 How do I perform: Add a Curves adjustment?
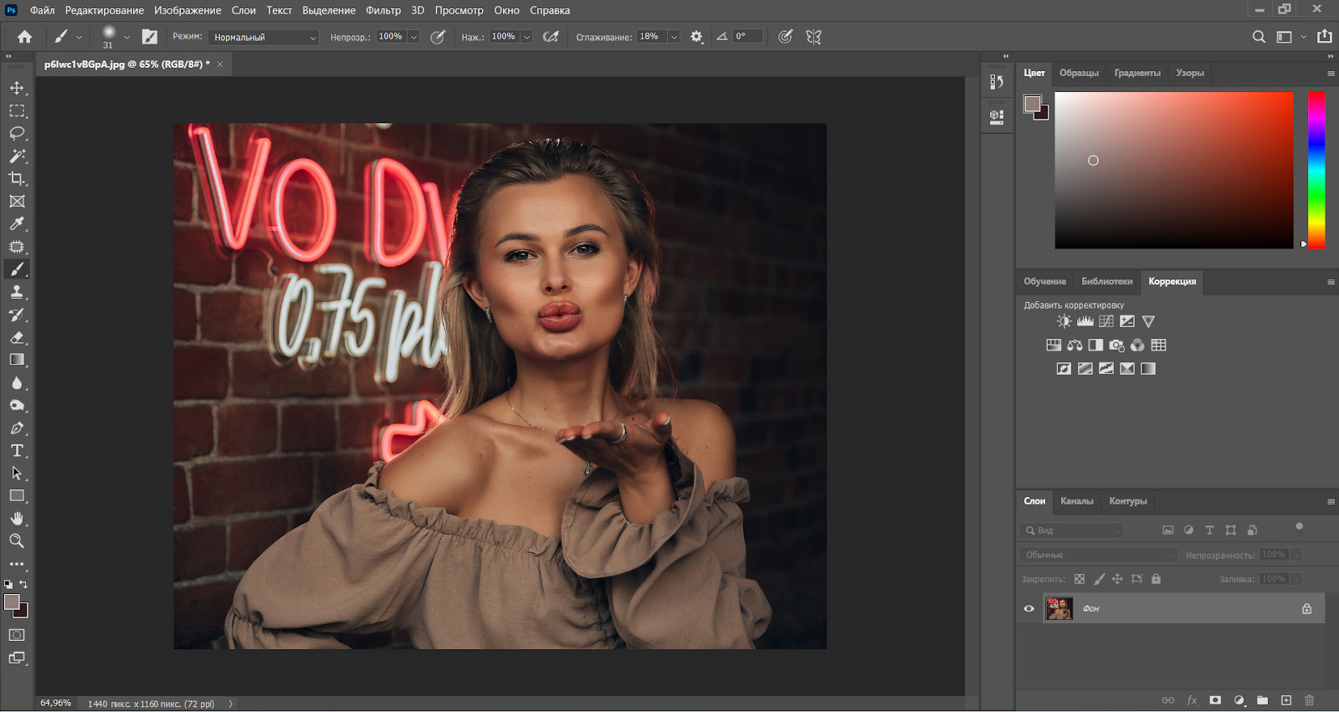click(x=1106, y=321)
